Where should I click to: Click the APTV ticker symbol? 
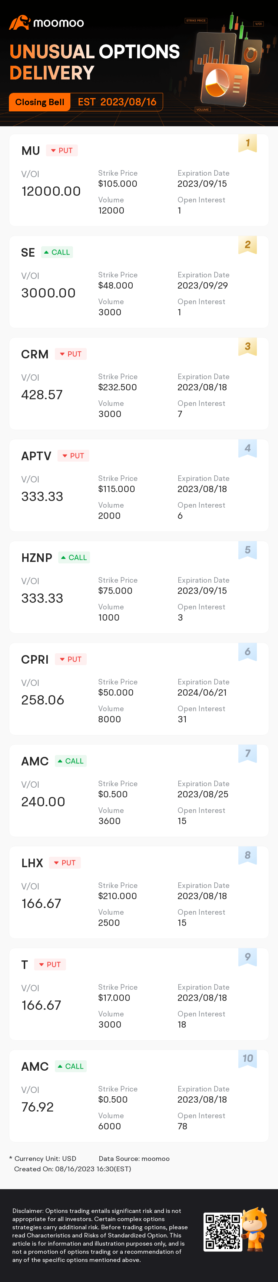click(x=36, y=456)
